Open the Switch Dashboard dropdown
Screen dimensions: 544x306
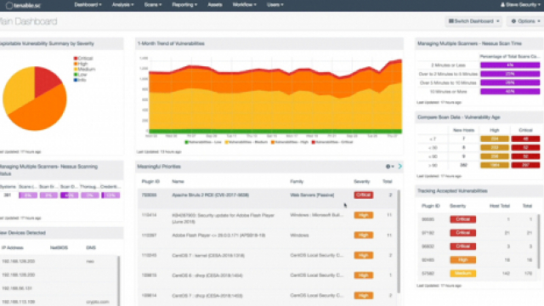473,21
